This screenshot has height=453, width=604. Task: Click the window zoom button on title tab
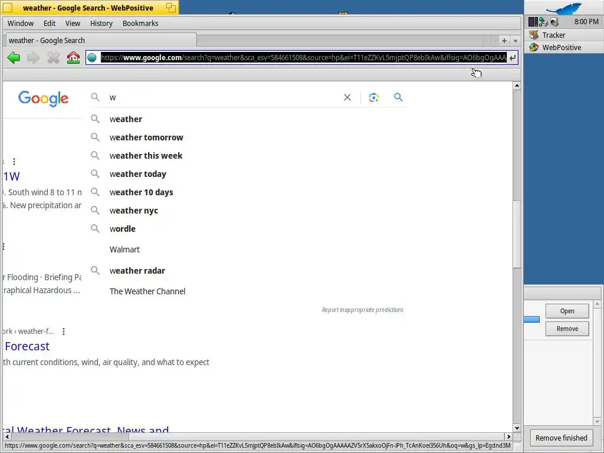pos(170,7)
